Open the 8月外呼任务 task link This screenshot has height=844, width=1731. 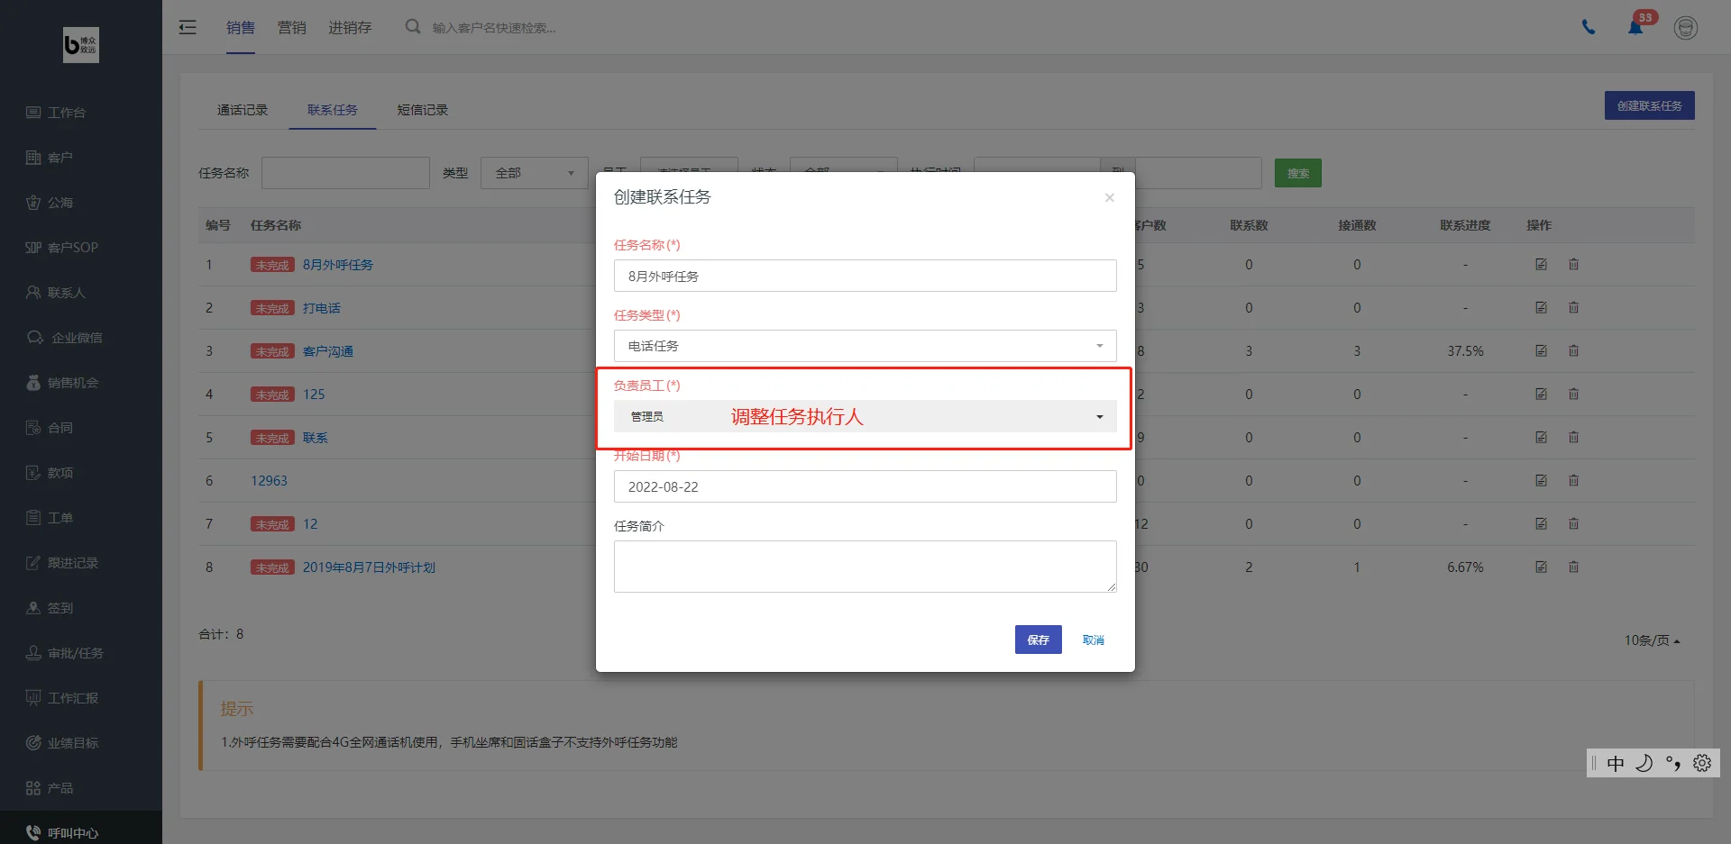[x=338, y=265]
